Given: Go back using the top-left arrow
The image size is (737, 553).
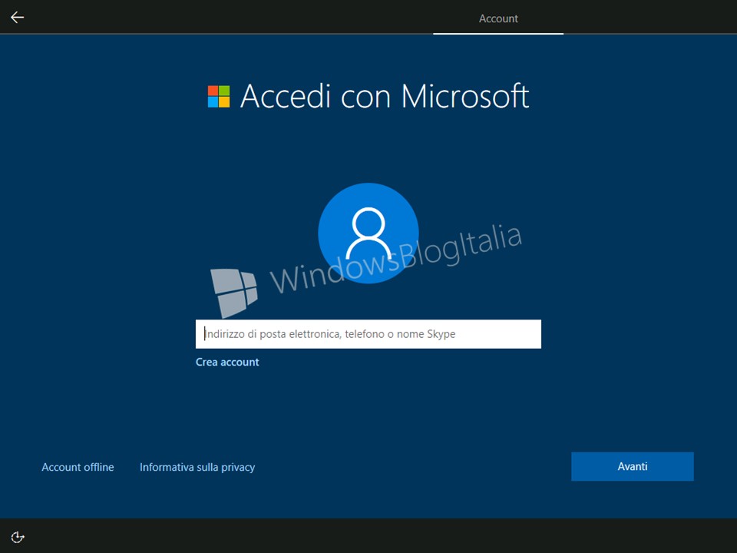Looking at the screenshot, I should [x=18, y=18].
